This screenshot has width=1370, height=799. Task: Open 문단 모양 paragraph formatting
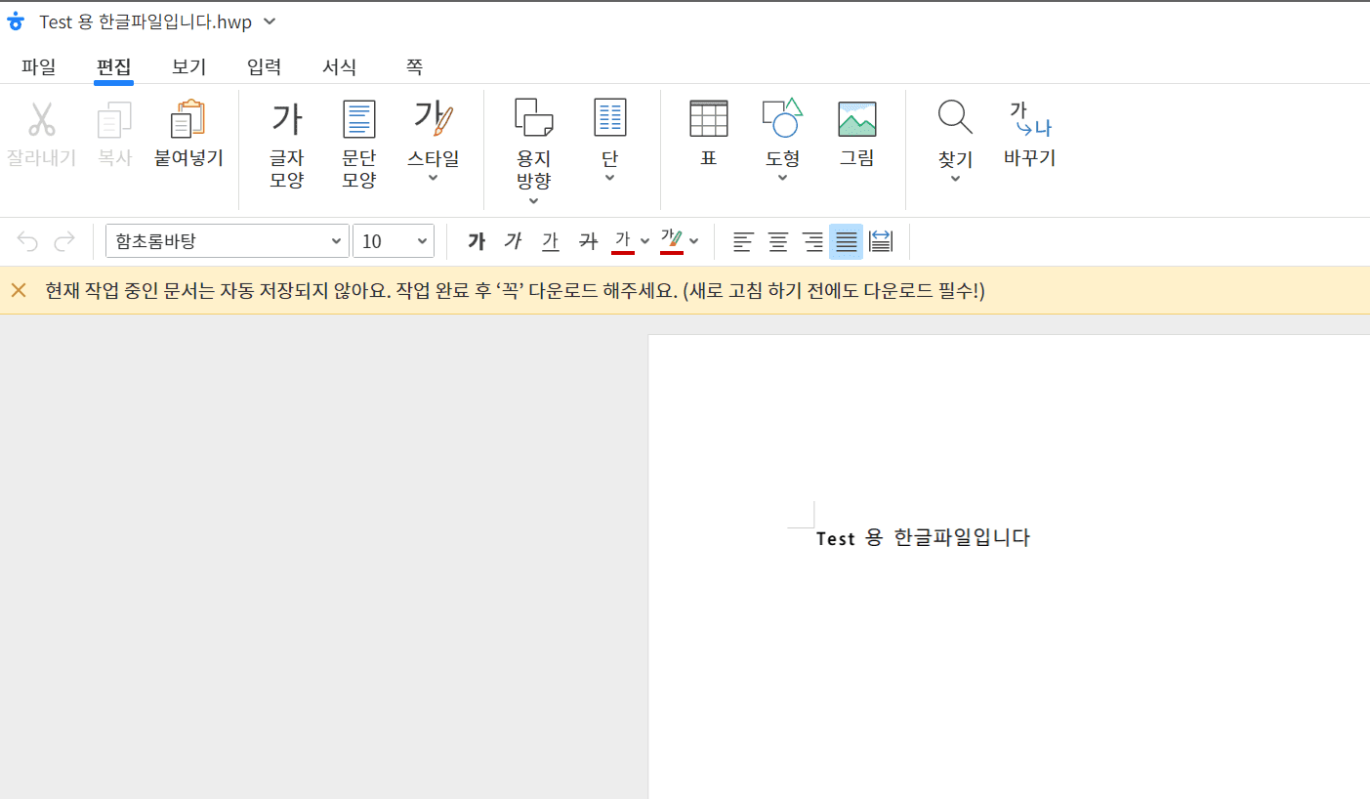coord(358,142)
